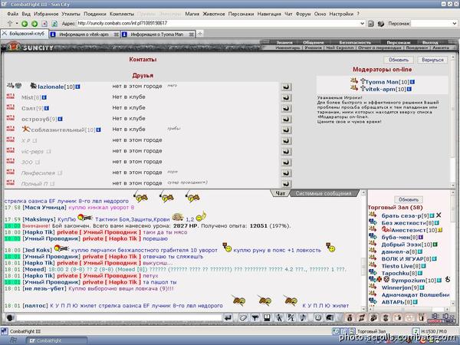The height and width of the screenshot is (345, 460).
Task: Switch to Системные сообщения chat tab
Action: [324, 193]
